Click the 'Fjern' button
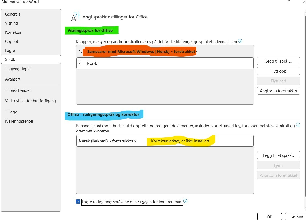The image size is (306, 220). (278, 165)
